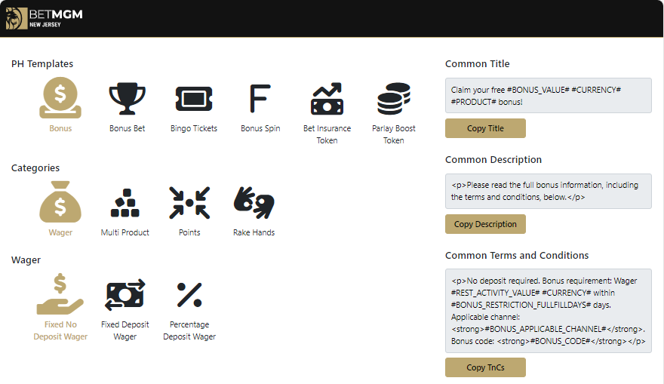Click the "PH Templates" section heading
Viewport: 664px width, 384px height.
pyautogui.click(x=42, y=64)
